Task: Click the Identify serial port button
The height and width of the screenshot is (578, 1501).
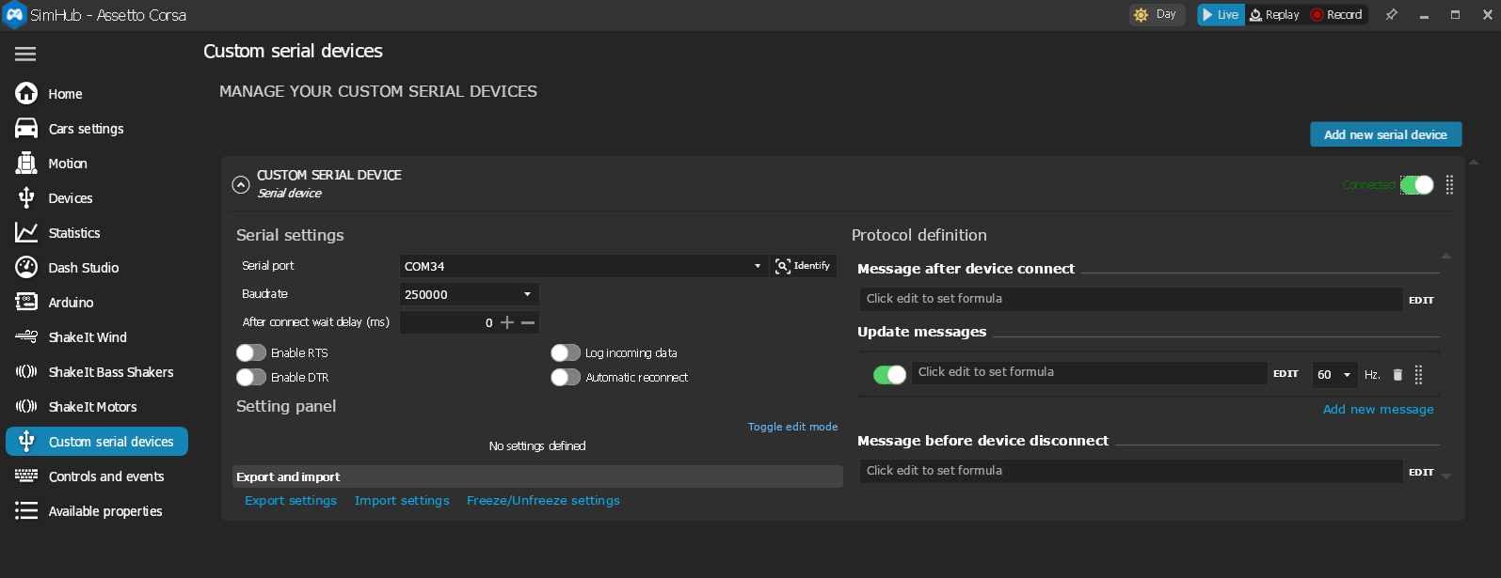Action: click(x=803, y=266)
